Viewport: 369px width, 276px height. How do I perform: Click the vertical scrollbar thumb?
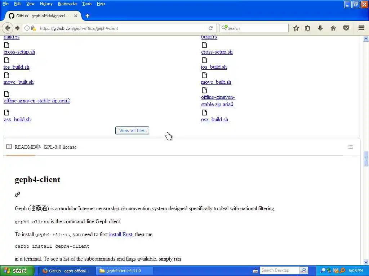(366, 158)
